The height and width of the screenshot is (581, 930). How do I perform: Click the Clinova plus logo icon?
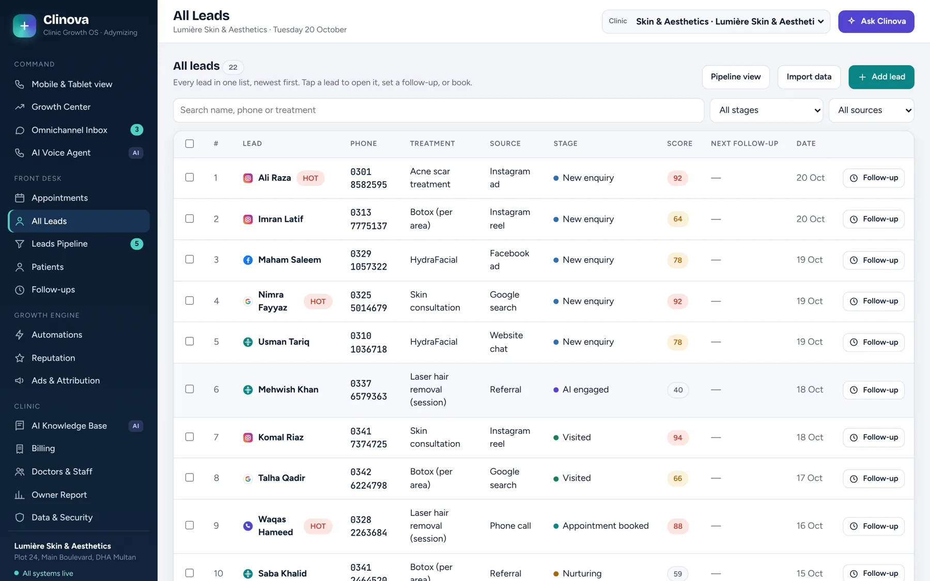coord(24,26)
